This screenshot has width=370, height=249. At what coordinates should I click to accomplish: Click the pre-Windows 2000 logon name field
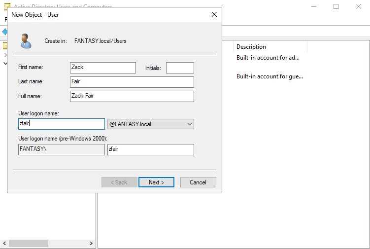coord(151,149)
